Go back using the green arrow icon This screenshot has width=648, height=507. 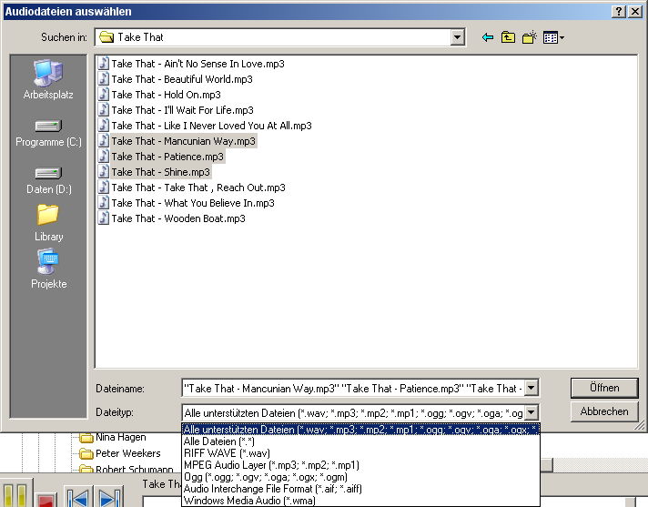click(x=488, y=37)
